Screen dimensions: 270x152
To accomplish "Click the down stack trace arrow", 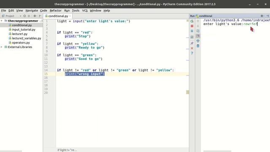I will coord(198,26).
